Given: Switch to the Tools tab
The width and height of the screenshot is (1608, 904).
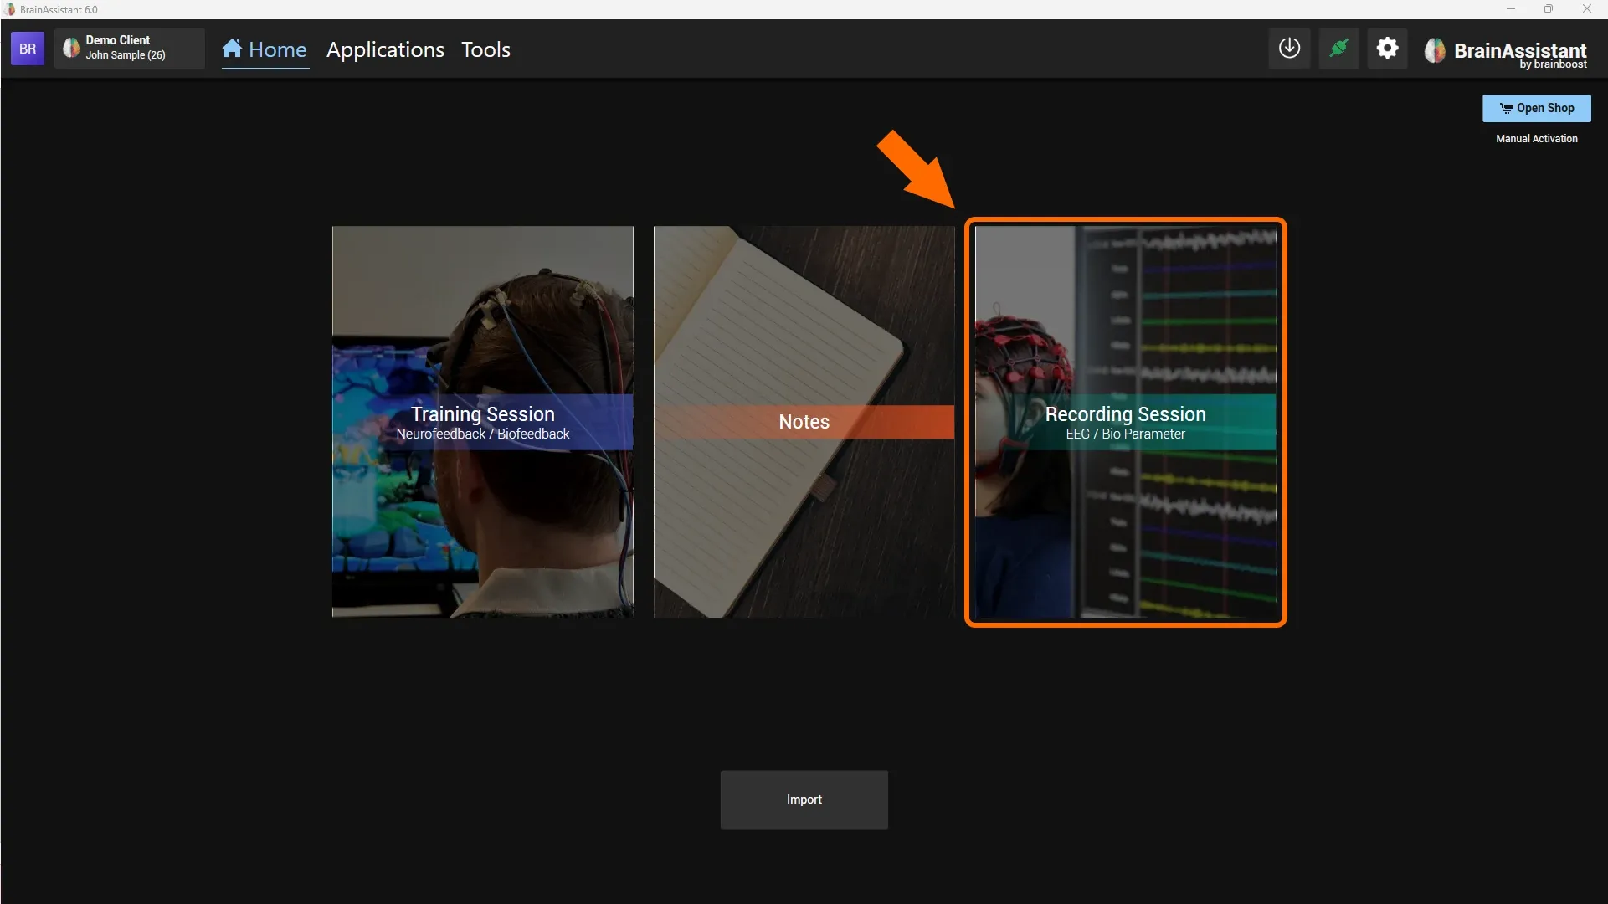Looking at the screenshot, I should pyautogui.click(x=485, y=50).
